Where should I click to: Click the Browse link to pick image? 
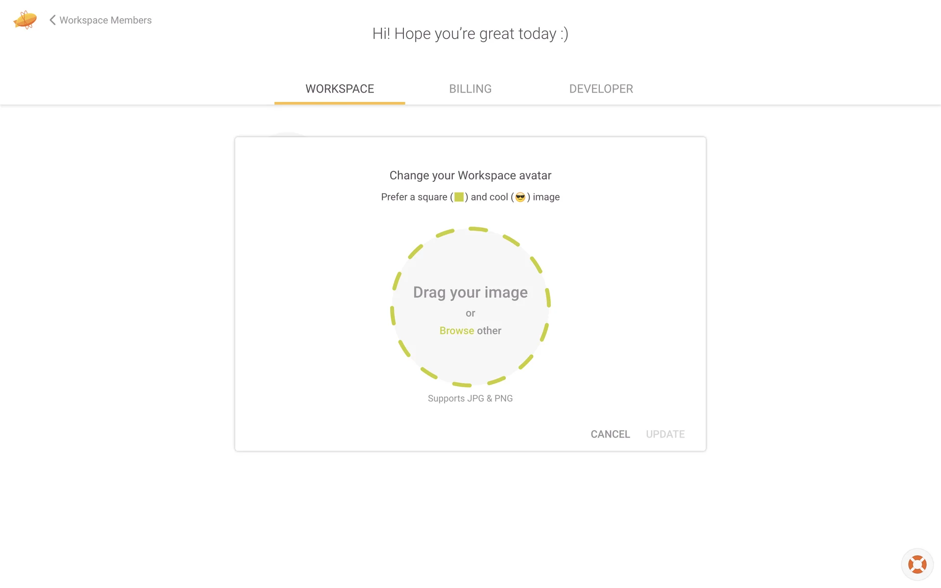[456, 331]
